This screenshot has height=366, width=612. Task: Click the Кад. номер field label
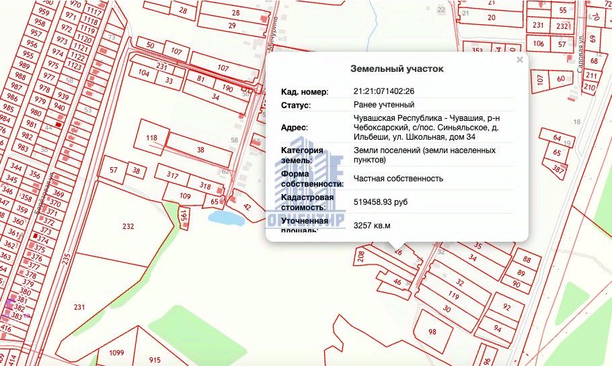pos(305,92)
